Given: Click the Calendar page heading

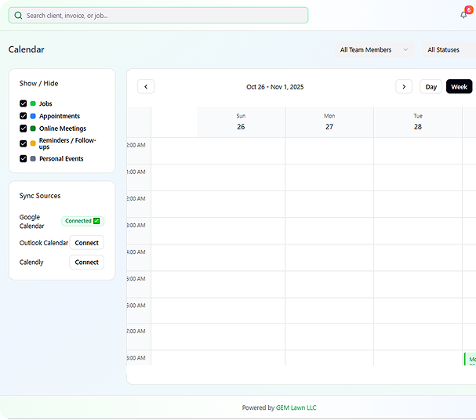Looking at the screenshot, I should (x=26, y=49).
